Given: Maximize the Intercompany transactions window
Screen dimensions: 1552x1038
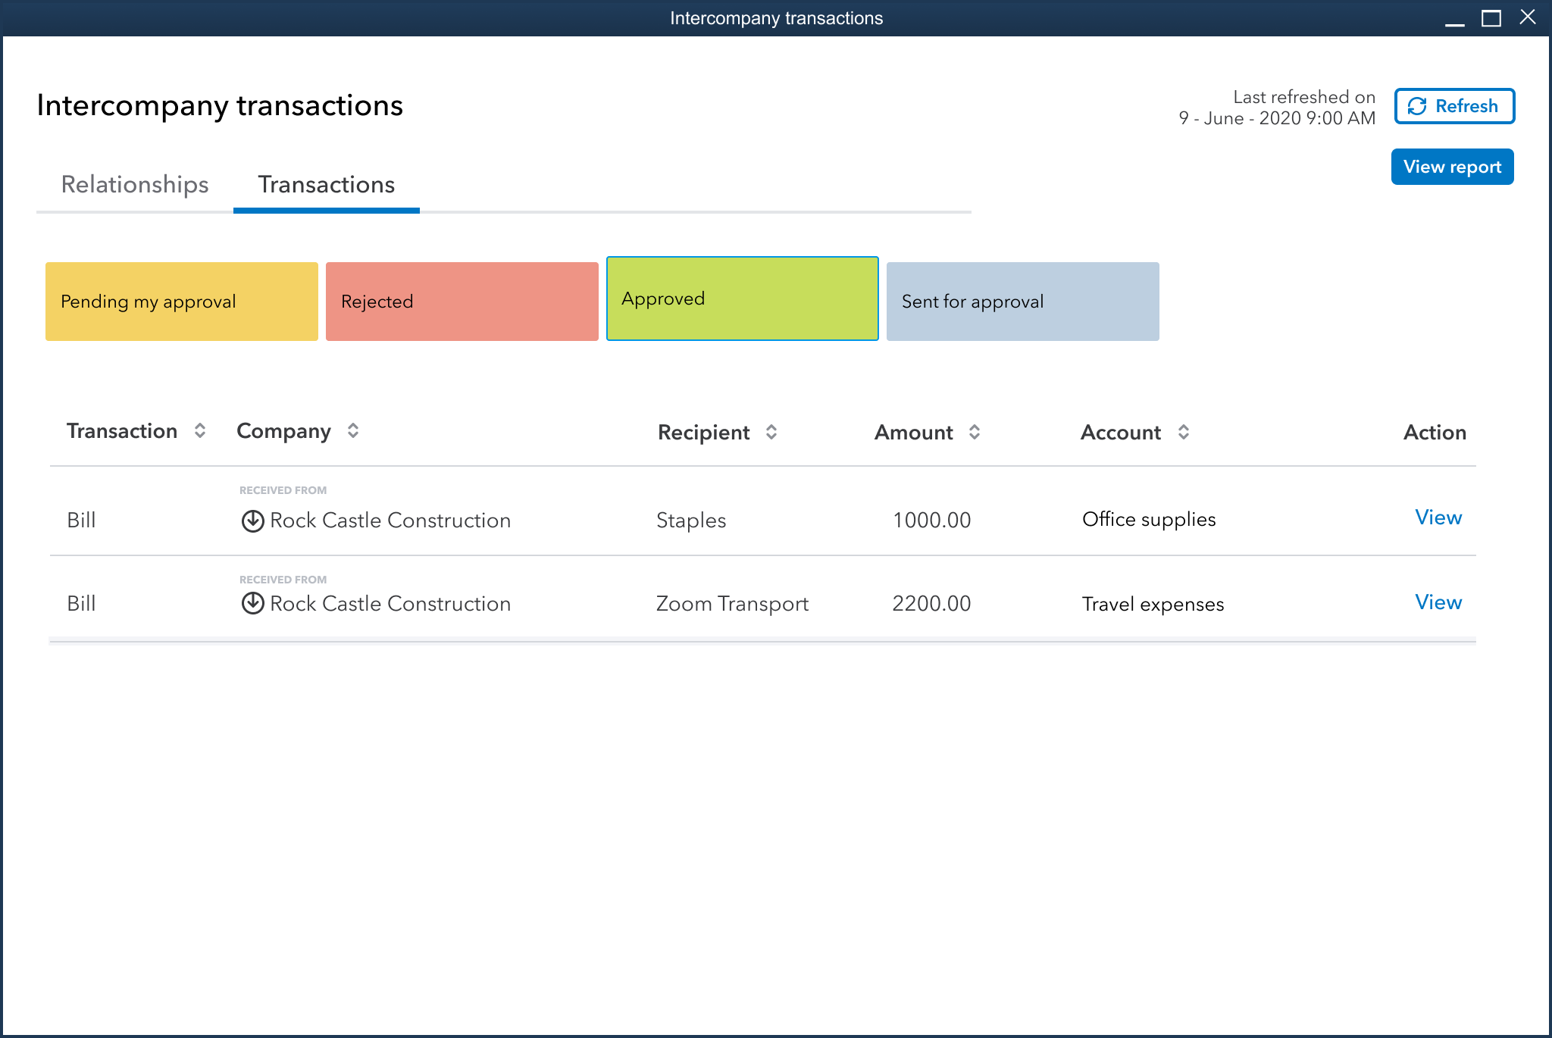Looking at the screenshot, I should (1489, 17).
